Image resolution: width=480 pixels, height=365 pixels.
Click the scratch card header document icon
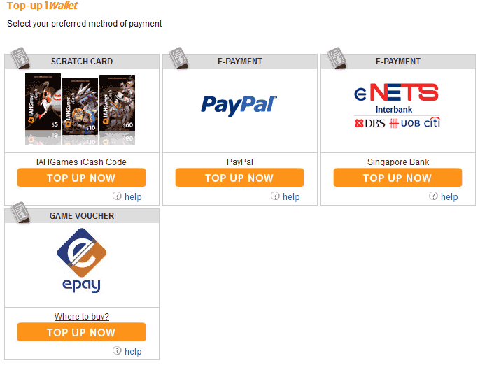pyautogui.click(x=21, y=58)
